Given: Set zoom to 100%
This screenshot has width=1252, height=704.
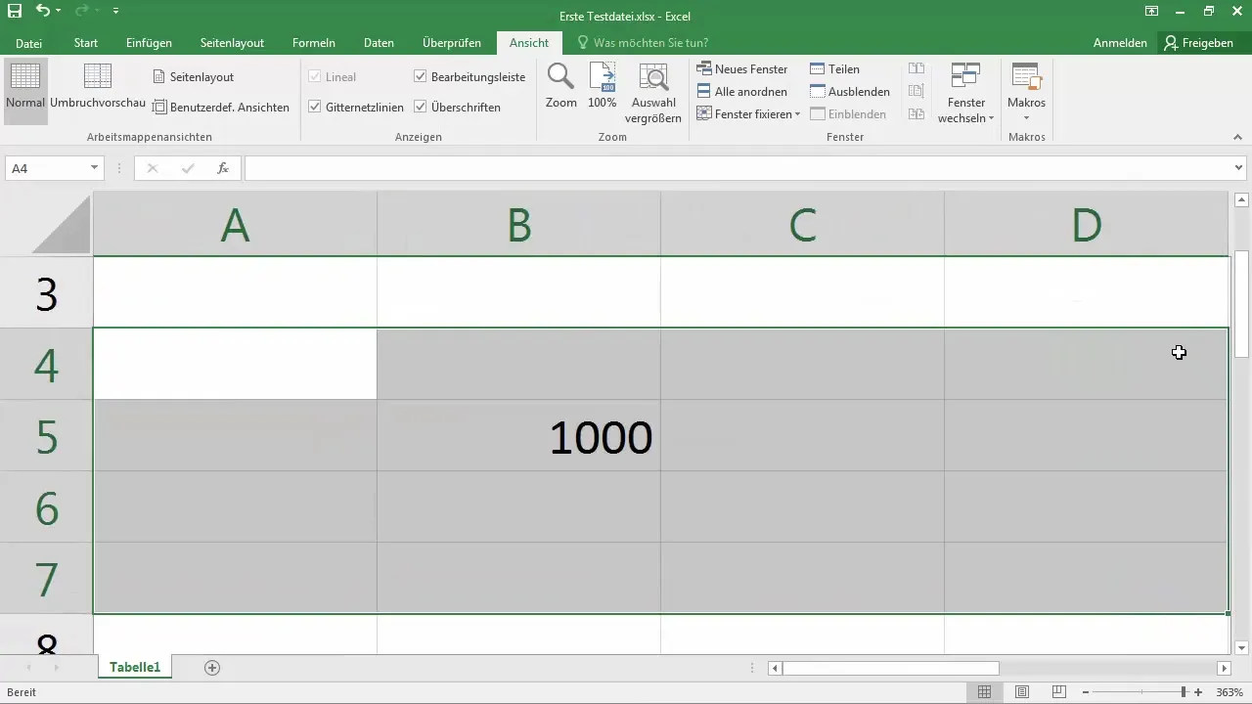Looking at the screenshot, I should pyautogui.click(x=603, y=86).
